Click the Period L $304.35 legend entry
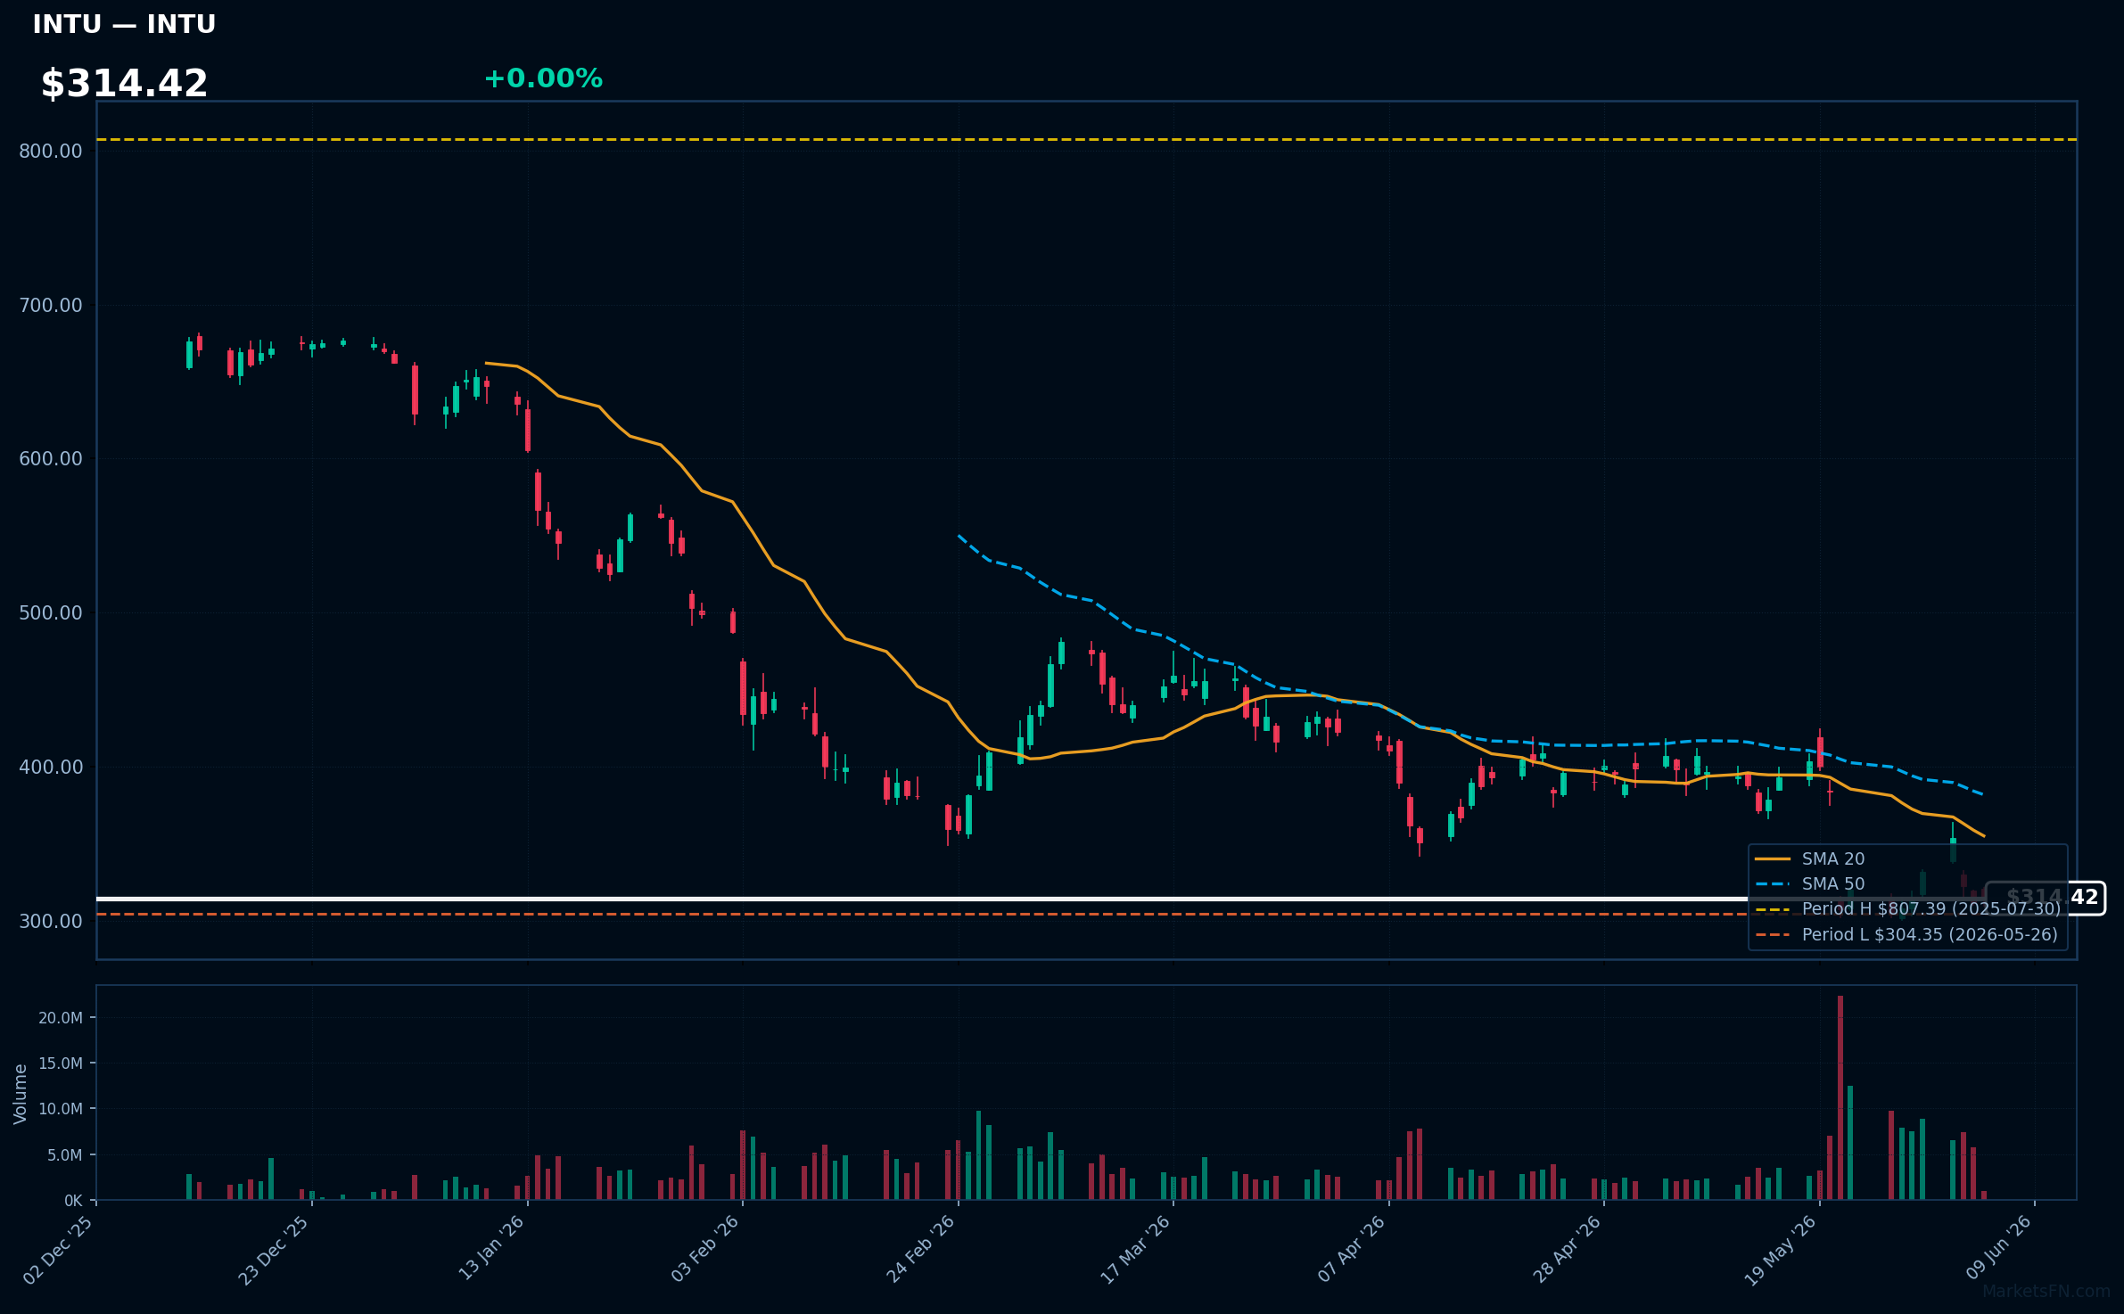2124x1314 pixels. pyautogui.click(x=1906, y=934)
